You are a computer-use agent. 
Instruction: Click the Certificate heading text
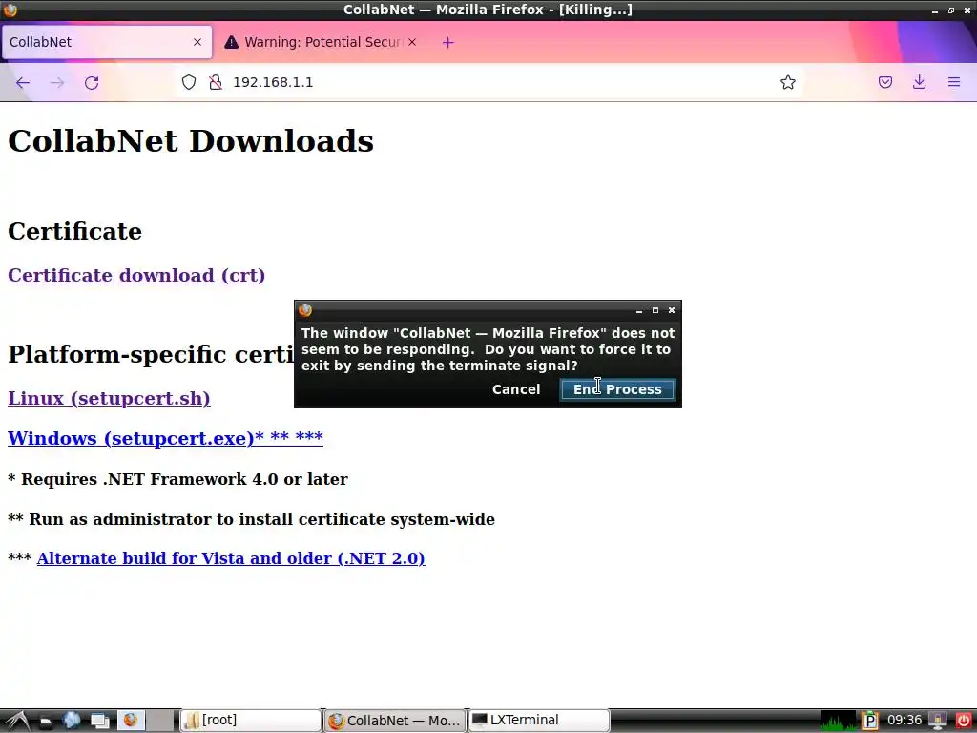click(x=74, y=231)
